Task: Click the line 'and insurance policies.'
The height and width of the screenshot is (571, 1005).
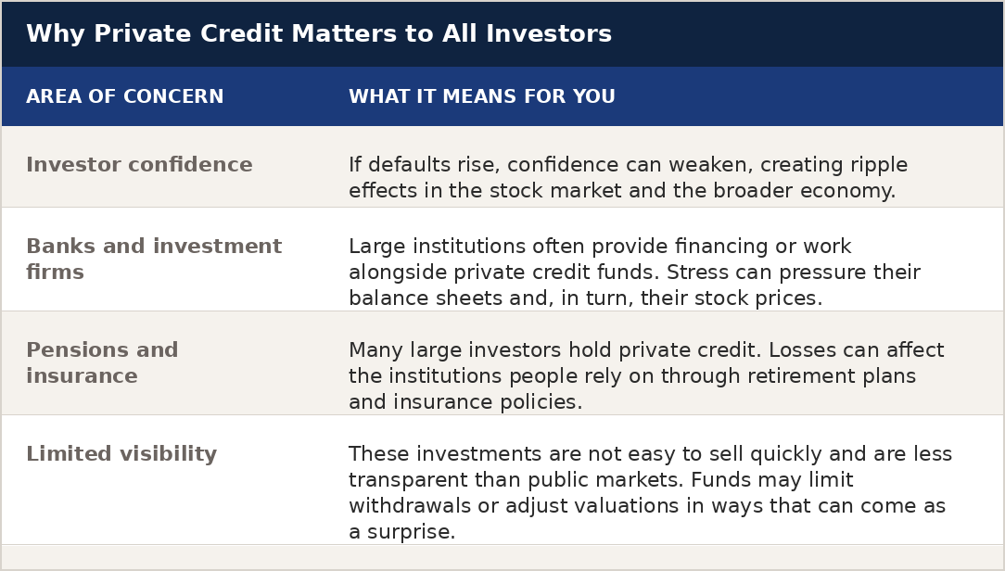Action: [465, 402]
